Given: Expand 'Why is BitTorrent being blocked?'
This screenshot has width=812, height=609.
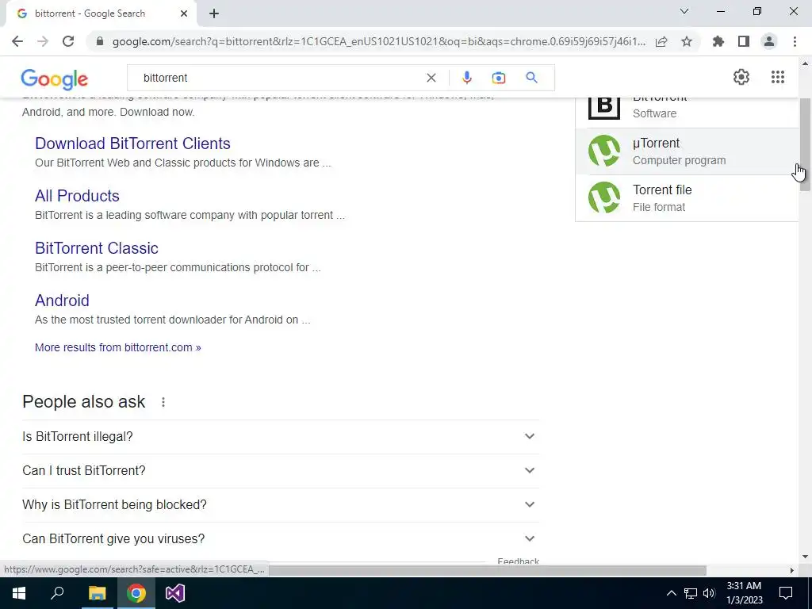Looking at the screenshot, I should pyautogui.click(x=280, y=505).
